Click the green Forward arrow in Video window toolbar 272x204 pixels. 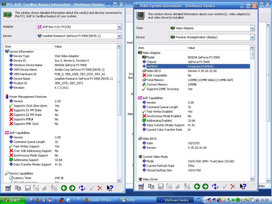click(205, 187)
